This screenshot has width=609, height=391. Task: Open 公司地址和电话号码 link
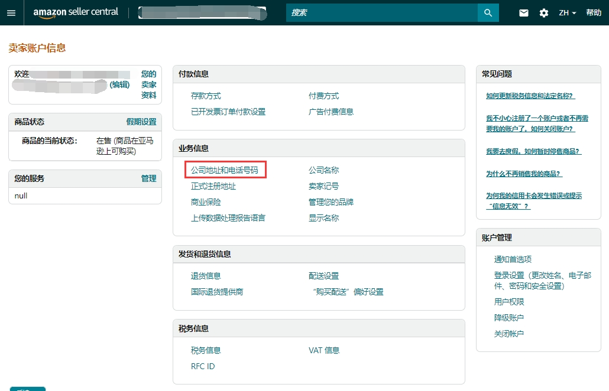pyautogui.click(x=225, y=170)
